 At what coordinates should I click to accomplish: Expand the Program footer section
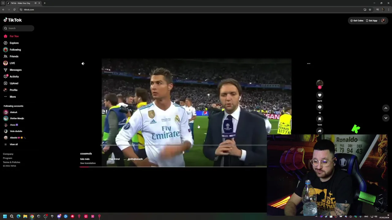pos(8,158)
